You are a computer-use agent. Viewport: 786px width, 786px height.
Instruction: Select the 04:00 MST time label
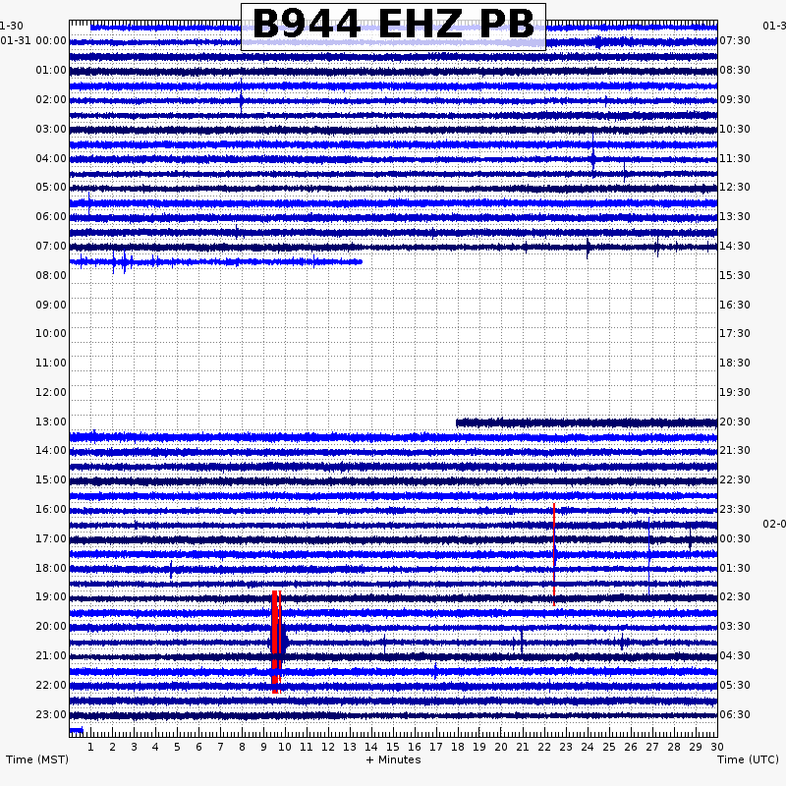tap(51, 158)
